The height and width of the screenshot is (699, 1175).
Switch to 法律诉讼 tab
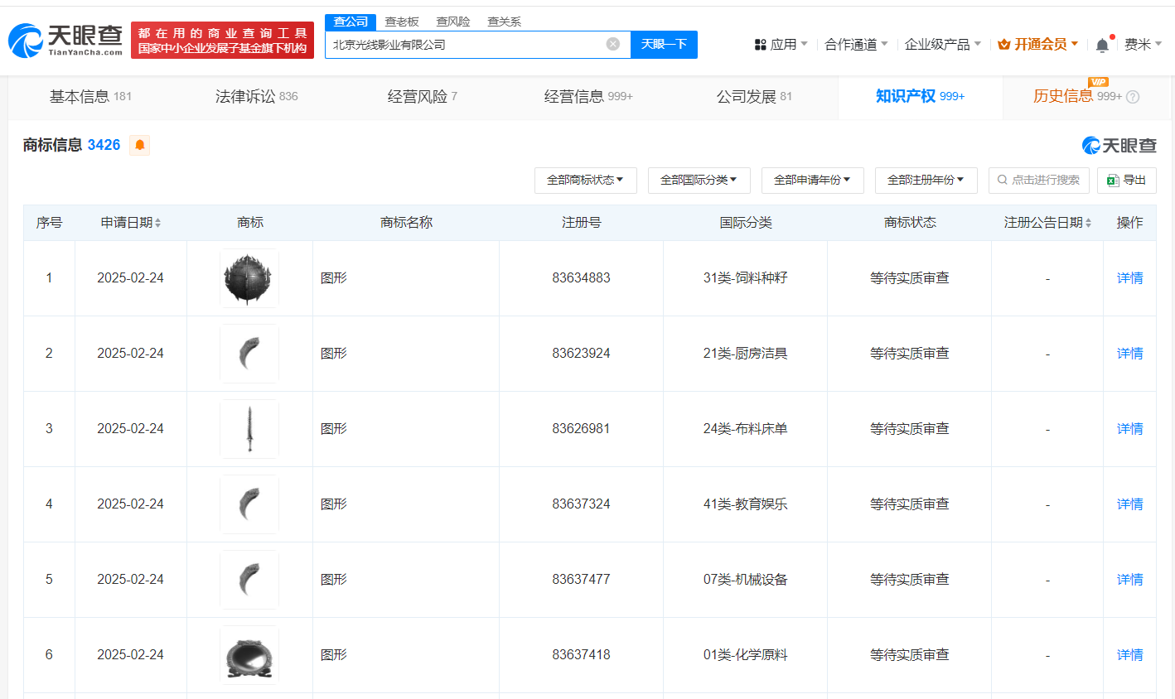pos(257,97)
